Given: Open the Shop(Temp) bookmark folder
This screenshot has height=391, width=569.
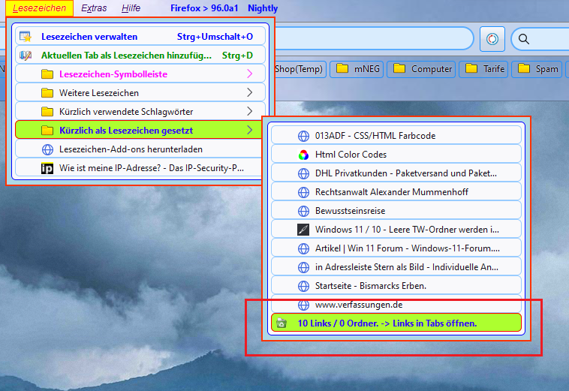Looking at the screenshot, I should tap(300, 69).
